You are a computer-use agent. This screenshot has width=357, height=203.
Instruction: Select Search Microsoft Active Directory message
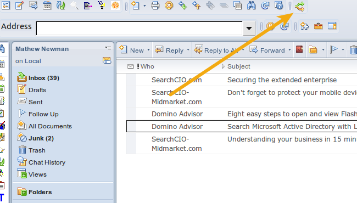click(241, 126)
